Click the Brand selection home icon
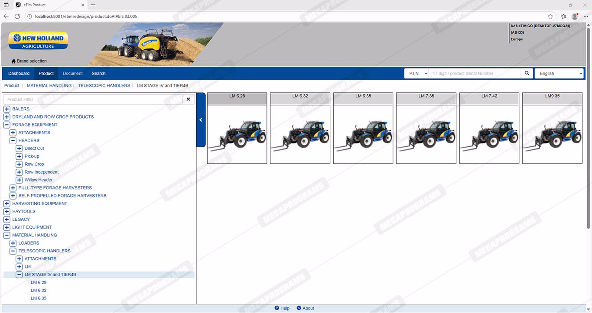 click(13, 61)
